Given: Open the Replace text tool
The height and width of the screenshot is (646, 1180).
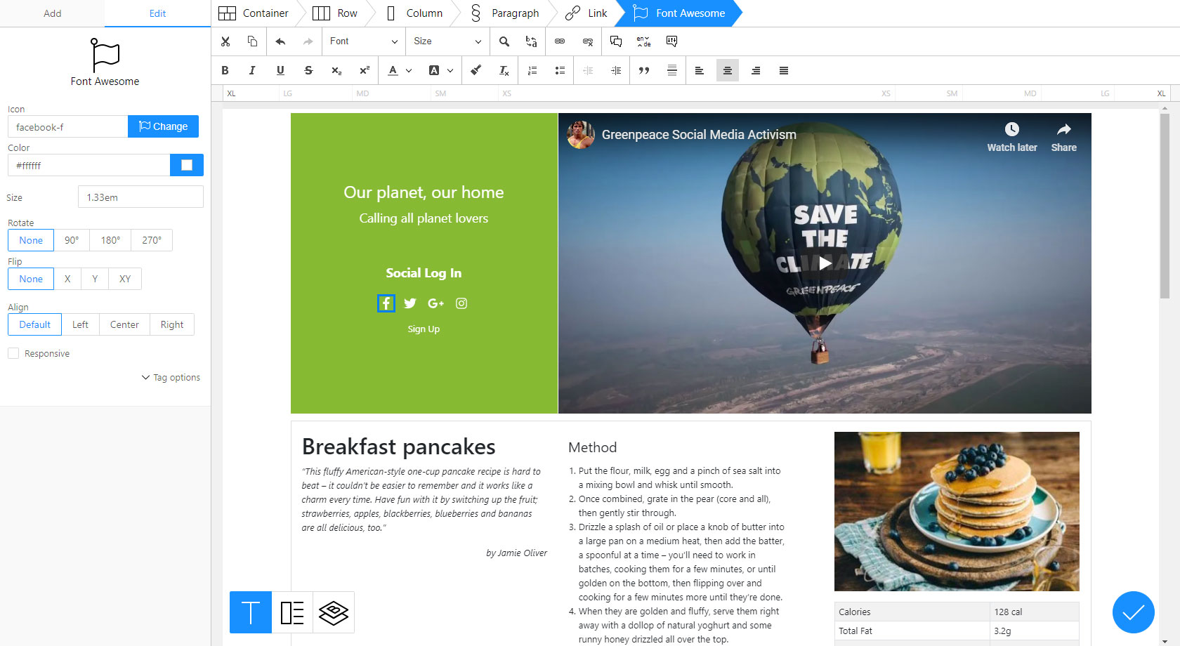Looking at the screenshot, I should 531,41.
